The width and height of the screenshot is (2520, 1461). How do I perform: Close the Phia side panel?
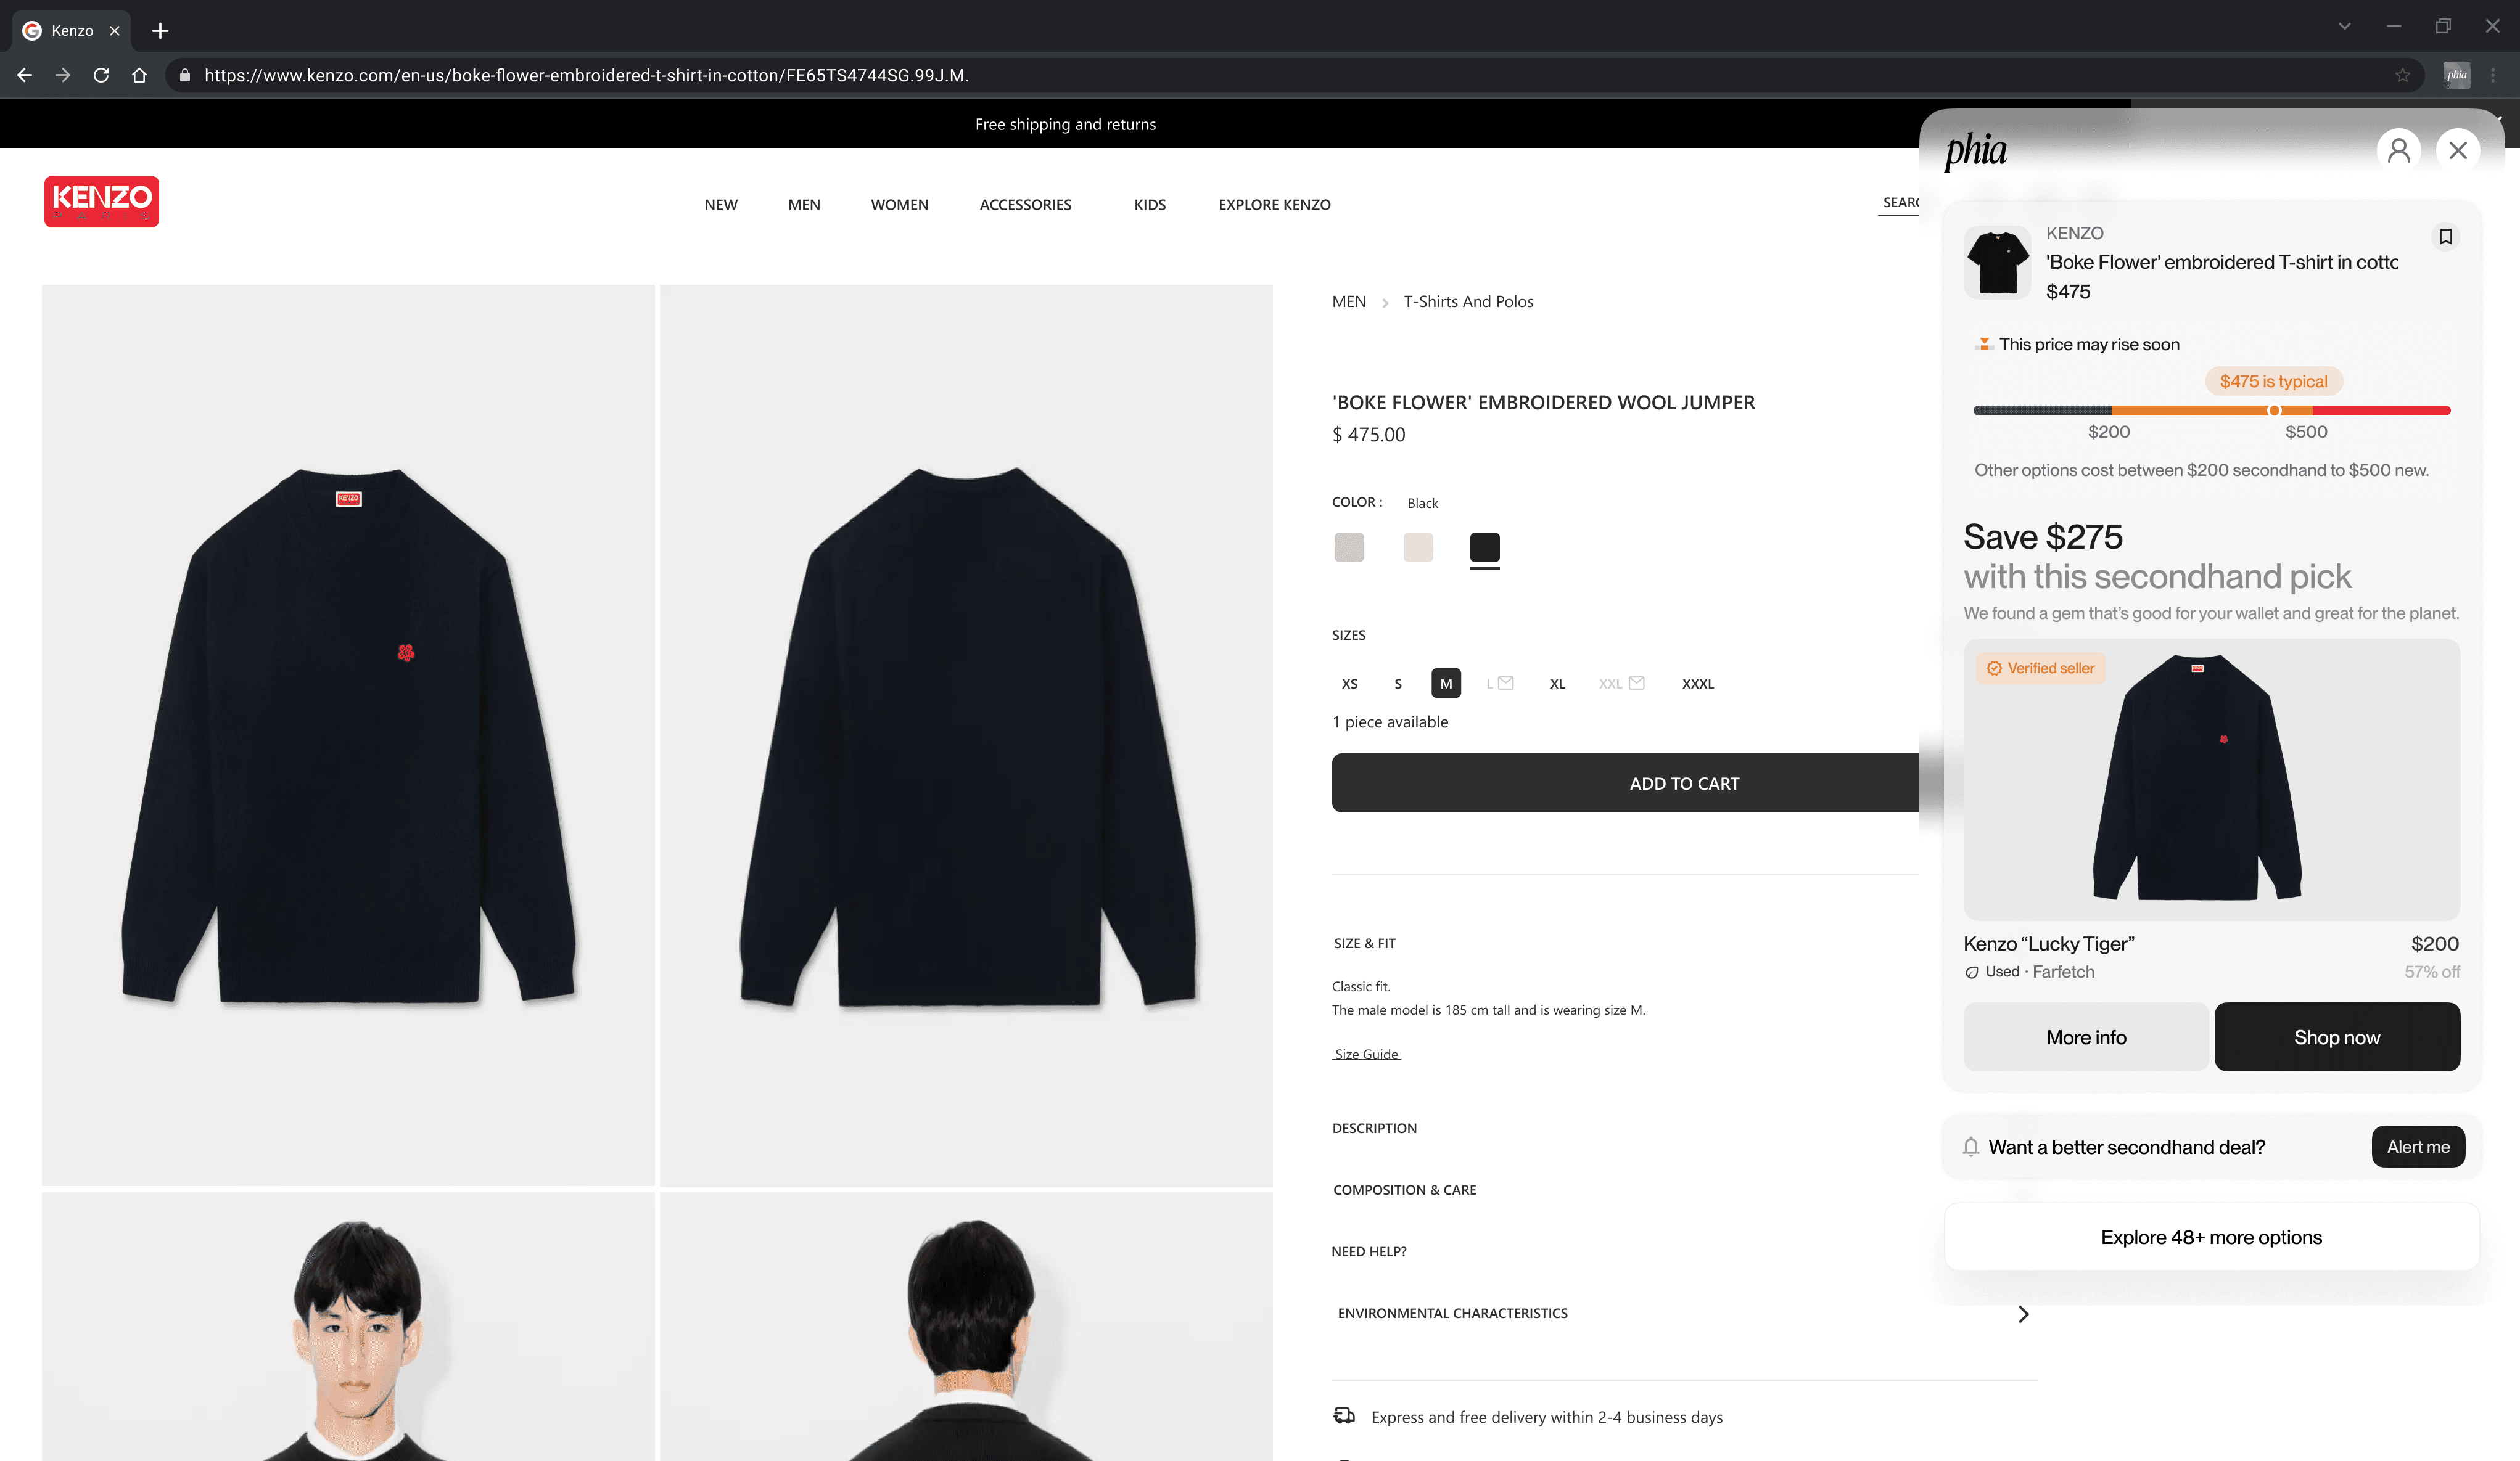tap(2457, 151)
